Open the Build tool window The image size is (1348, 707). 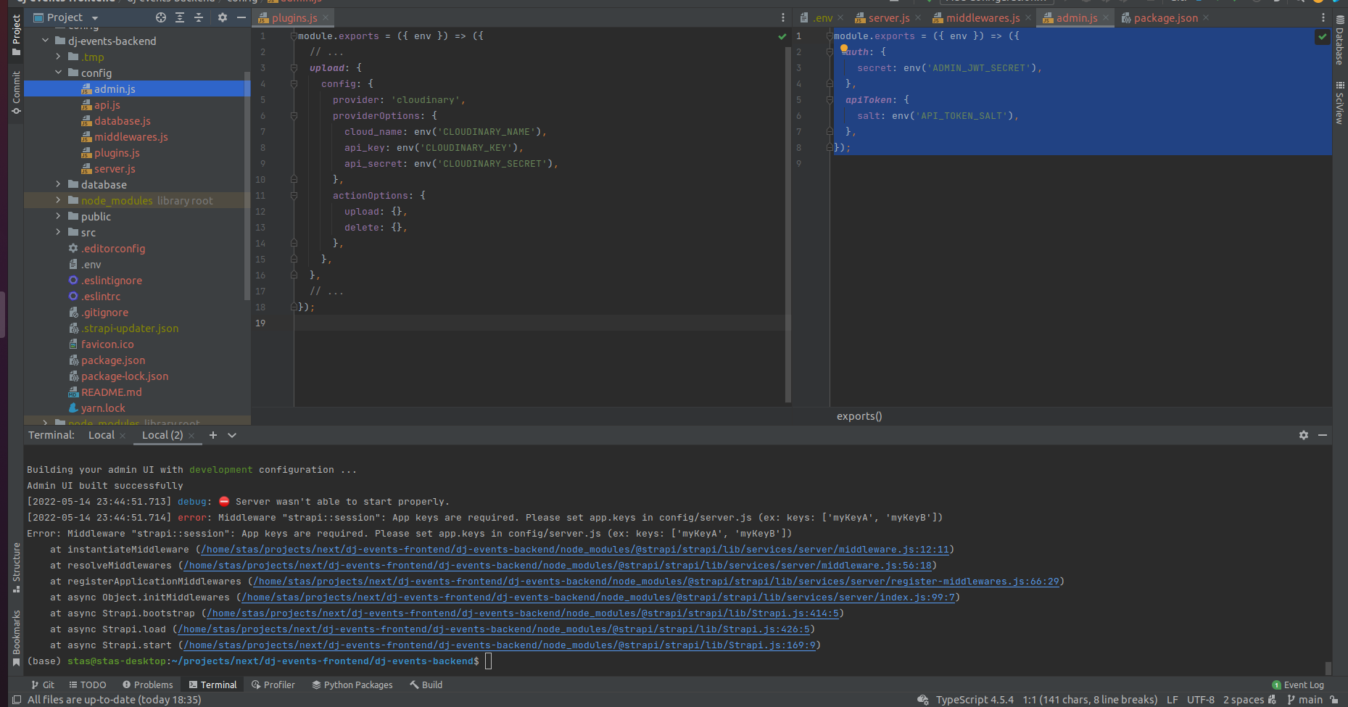pyautogui.click(x=426, y=685)
